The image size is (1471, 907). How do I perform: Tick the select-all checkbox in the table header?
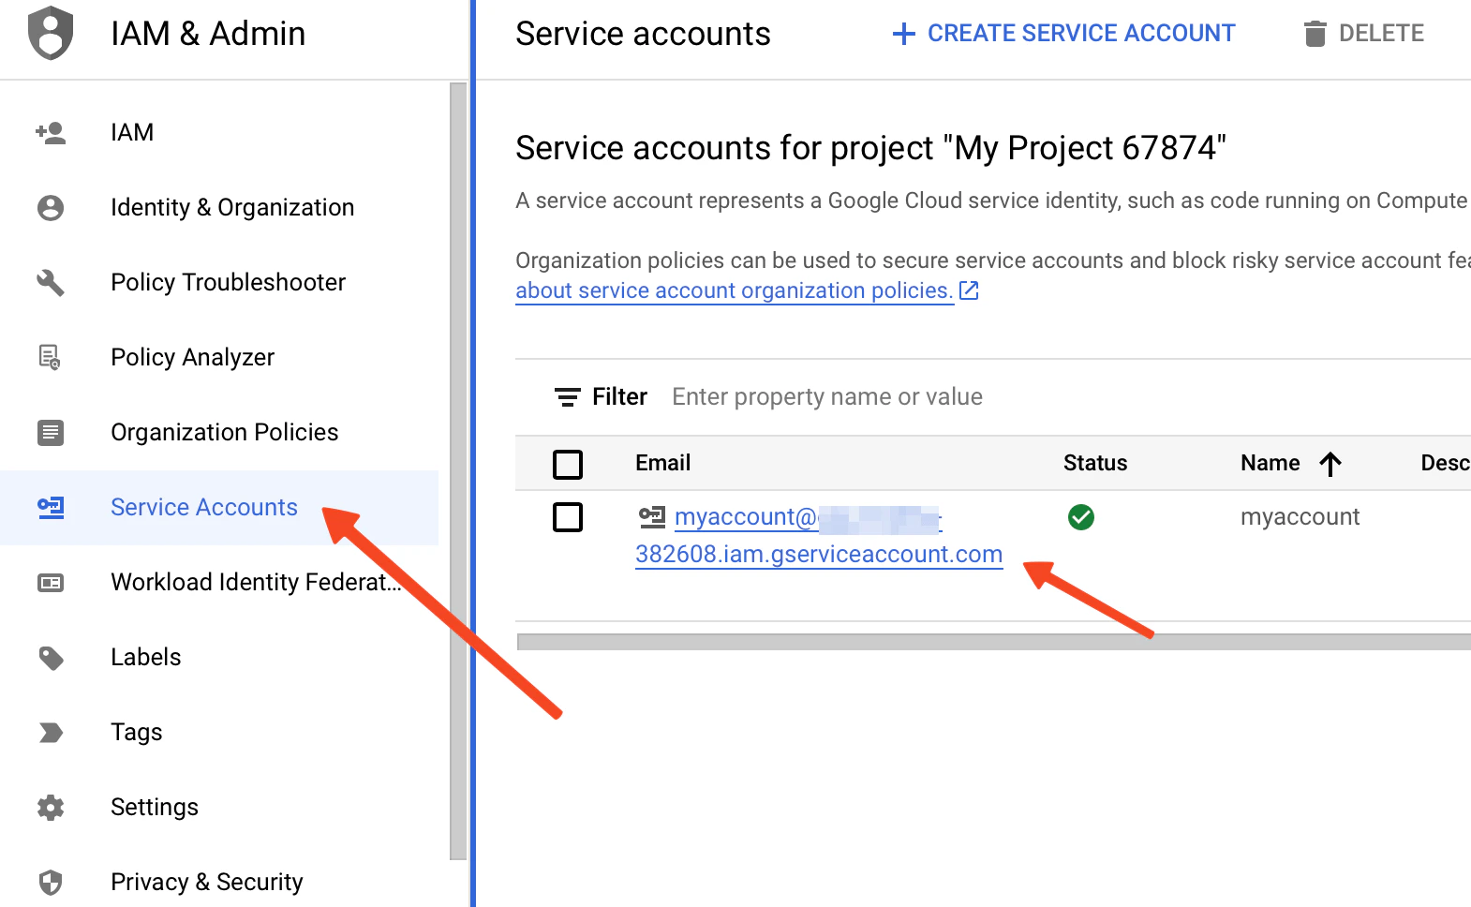(568, 464)
